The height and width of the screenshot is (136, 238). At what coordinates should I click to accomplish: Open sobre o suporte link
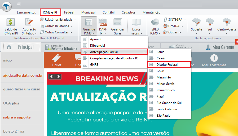click(x=17, y=117)
